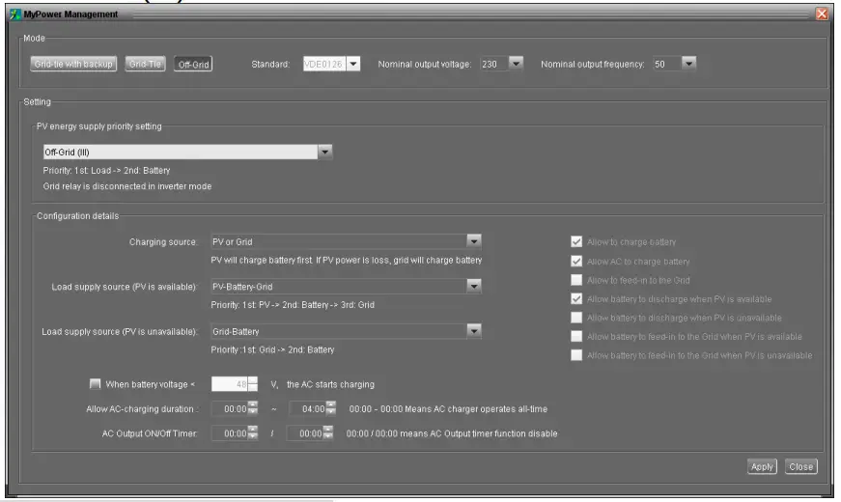Open Nominal output voltage dropdown
This screenshot has width=841, height=502.
click(516, 64)
